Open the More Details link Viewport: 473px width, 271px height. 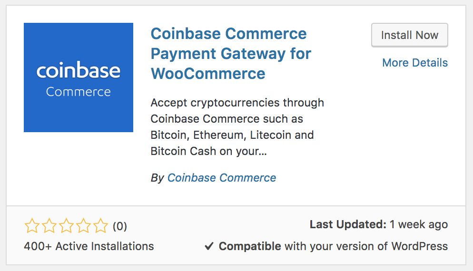[x=415, y=63]
